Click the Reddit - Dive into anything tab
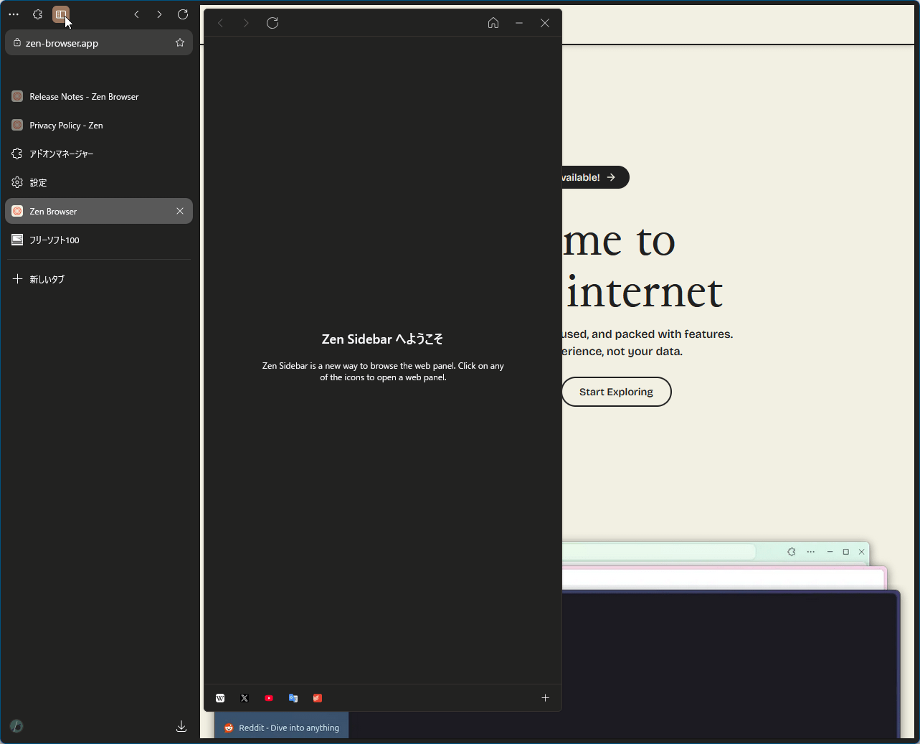This screenshot has width=920, height=744. coord(282,727)
